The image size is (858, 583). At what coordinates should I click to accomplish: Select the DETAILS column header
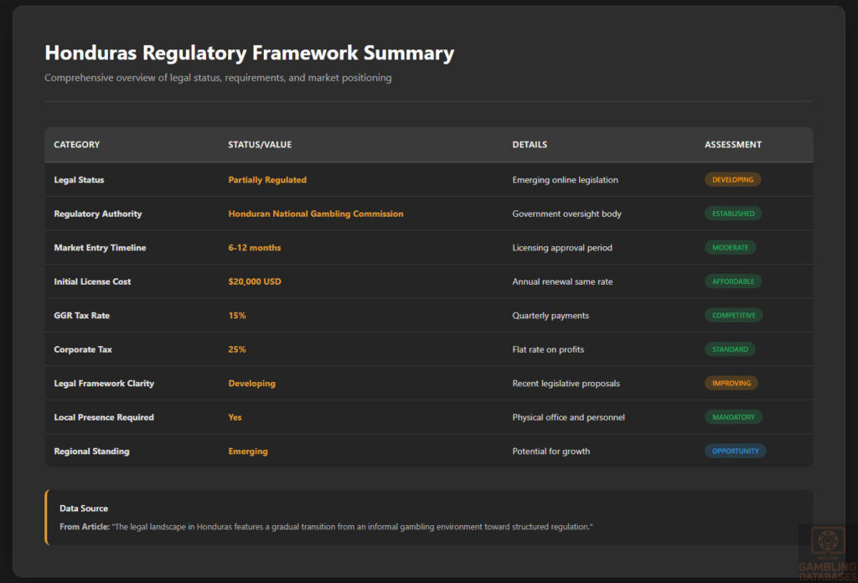(530, 144)
